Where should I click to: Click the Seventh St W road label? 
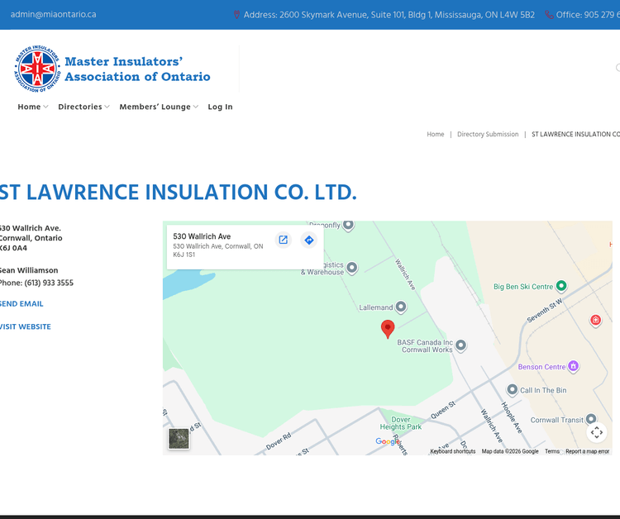(x=545, y=311)
